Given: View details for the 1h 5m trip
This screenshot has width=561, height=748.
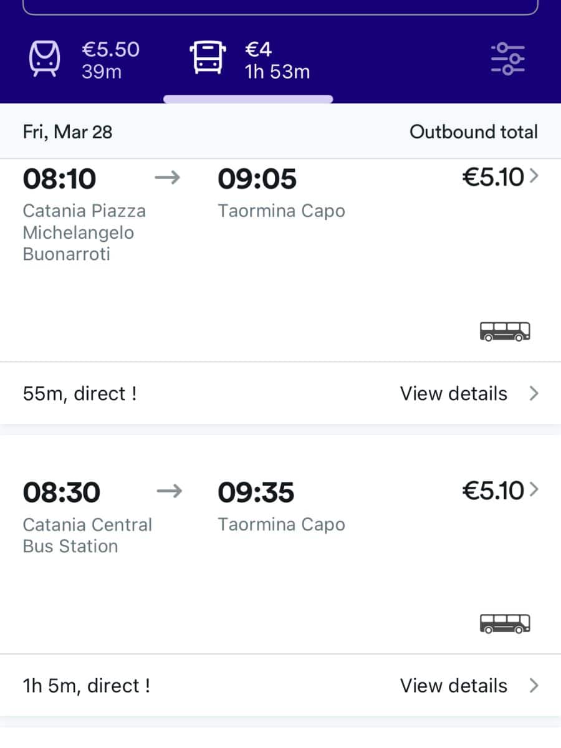Looking at the screenshot, I should tap(454, 686).
